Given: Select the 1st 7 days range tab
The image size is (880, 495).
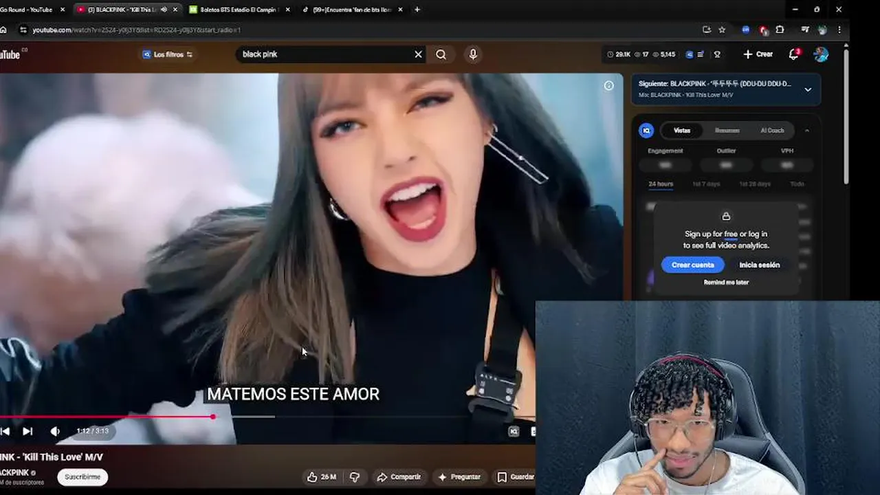Looking at the screenshot, I should 706,184.
